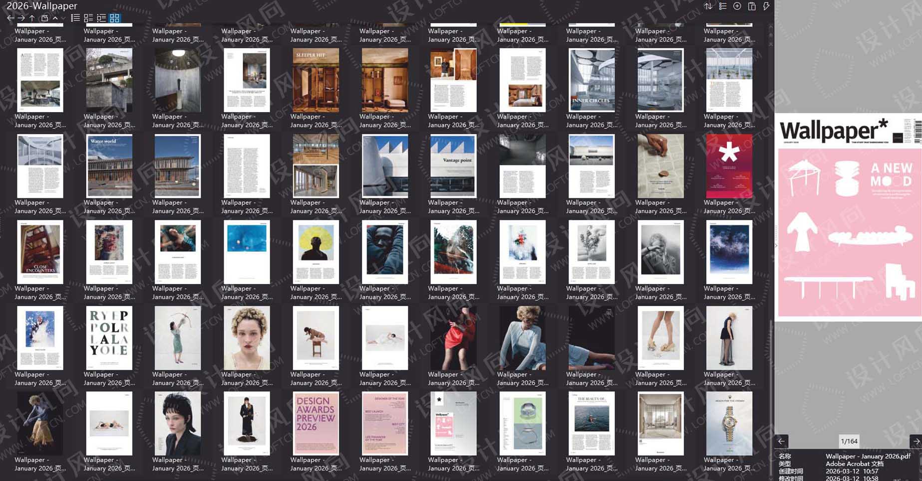922x481 pixels.
Task: Open the sort order tool
Action: point(708,6)
